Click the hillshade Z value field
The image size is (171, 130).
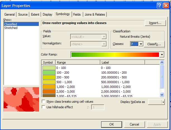[x=98, y=107]
